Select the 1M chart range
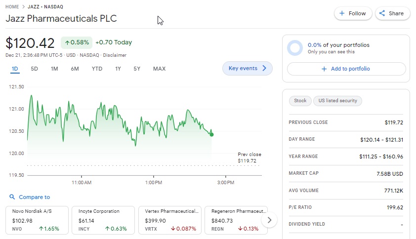416x239 pixels. 54,69
